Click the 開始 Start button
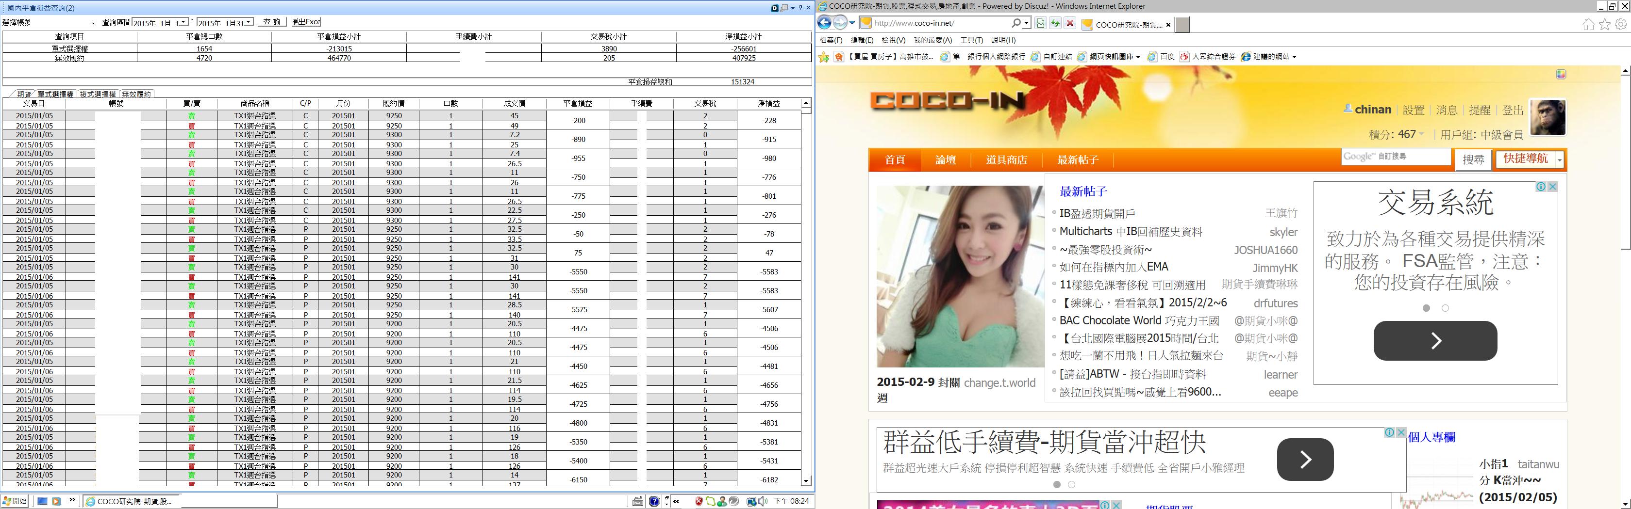The height and width of the screenshot is (509, 1631). point(15,501)
